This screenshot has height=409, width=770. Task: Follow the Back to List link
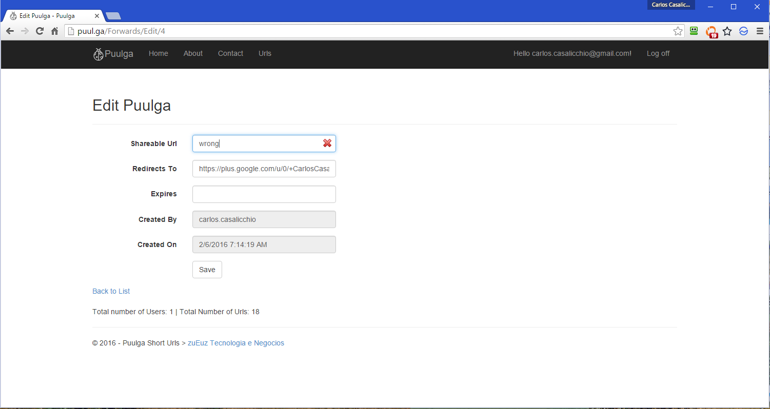111,291
